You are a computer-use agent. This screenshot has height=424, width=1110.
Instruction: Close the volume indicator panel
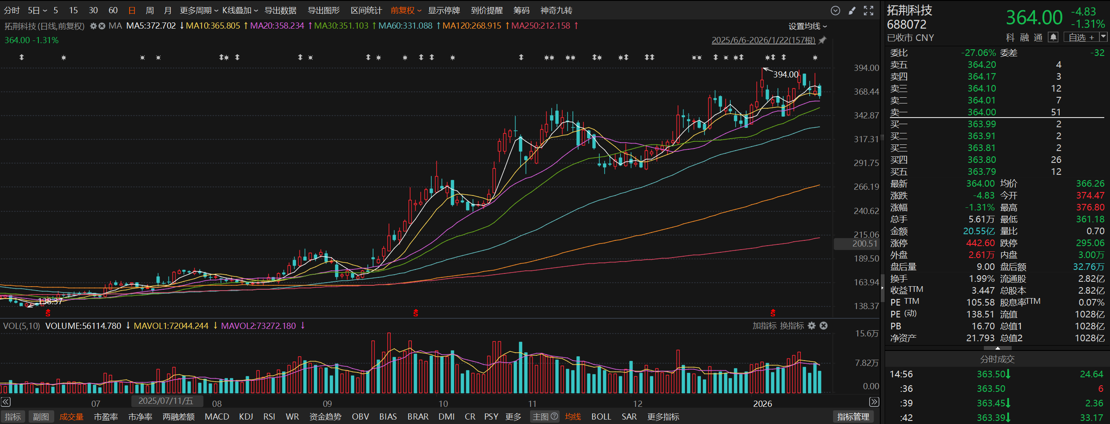point(823,326)
